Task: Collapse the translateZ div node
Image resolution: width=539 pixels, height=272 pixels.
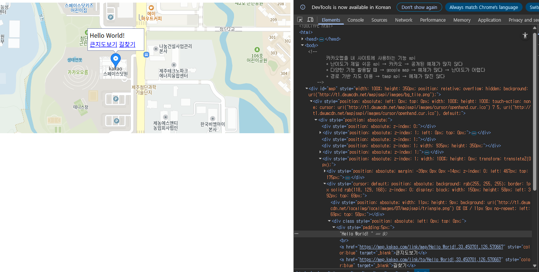Action: pos(320,159)
